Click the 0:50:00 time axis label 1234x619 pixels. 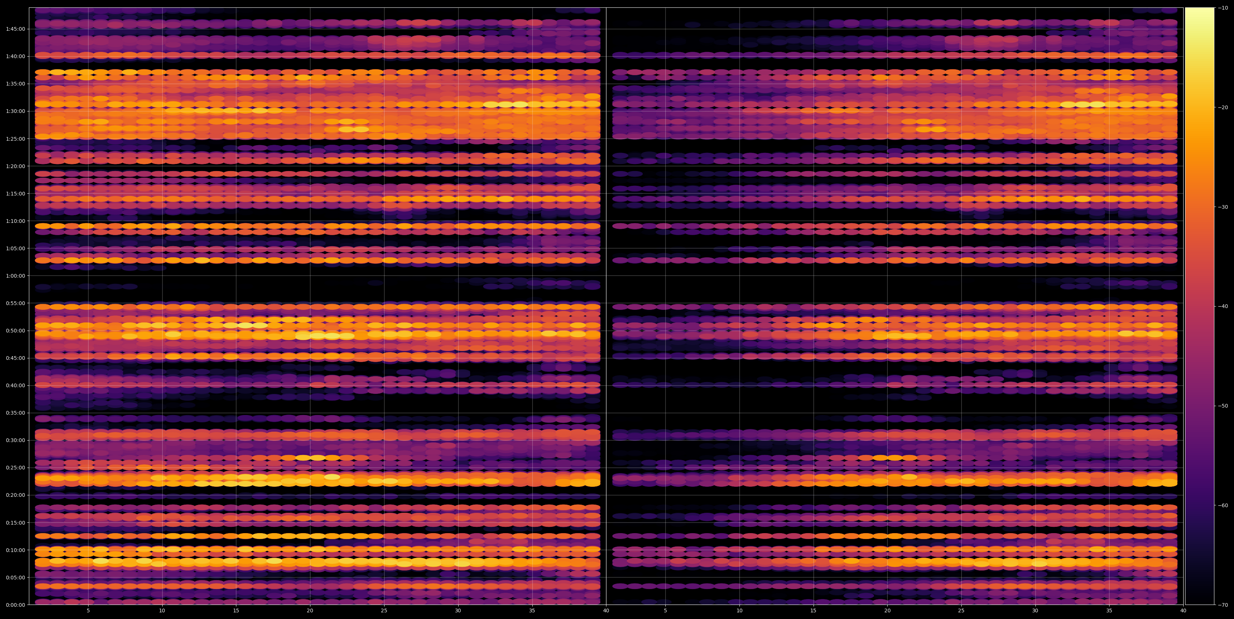(x=15, y=330)
